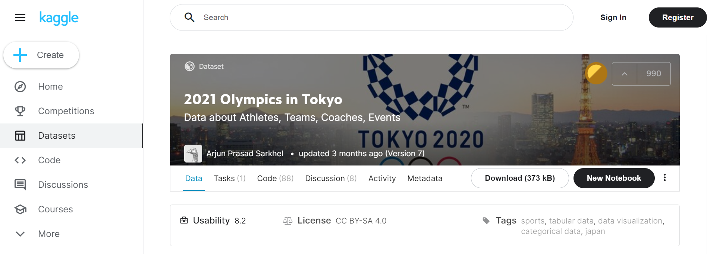
Task: Expand the More item in the sidebar
Action: pyautogui.click(x=20, y=234)
